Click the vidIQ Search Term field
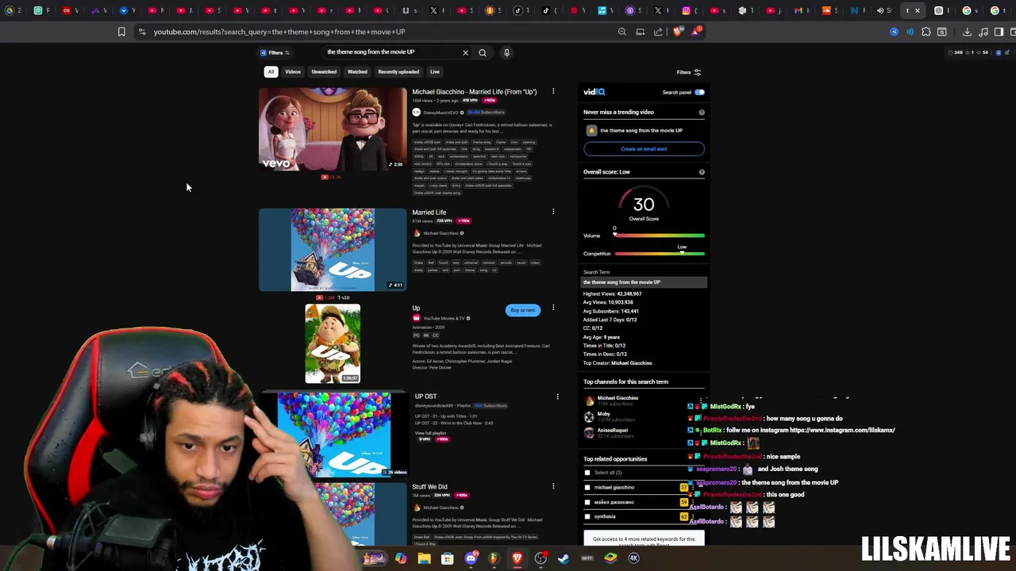This screenshot has width=1016, height=571. (644, 282)
